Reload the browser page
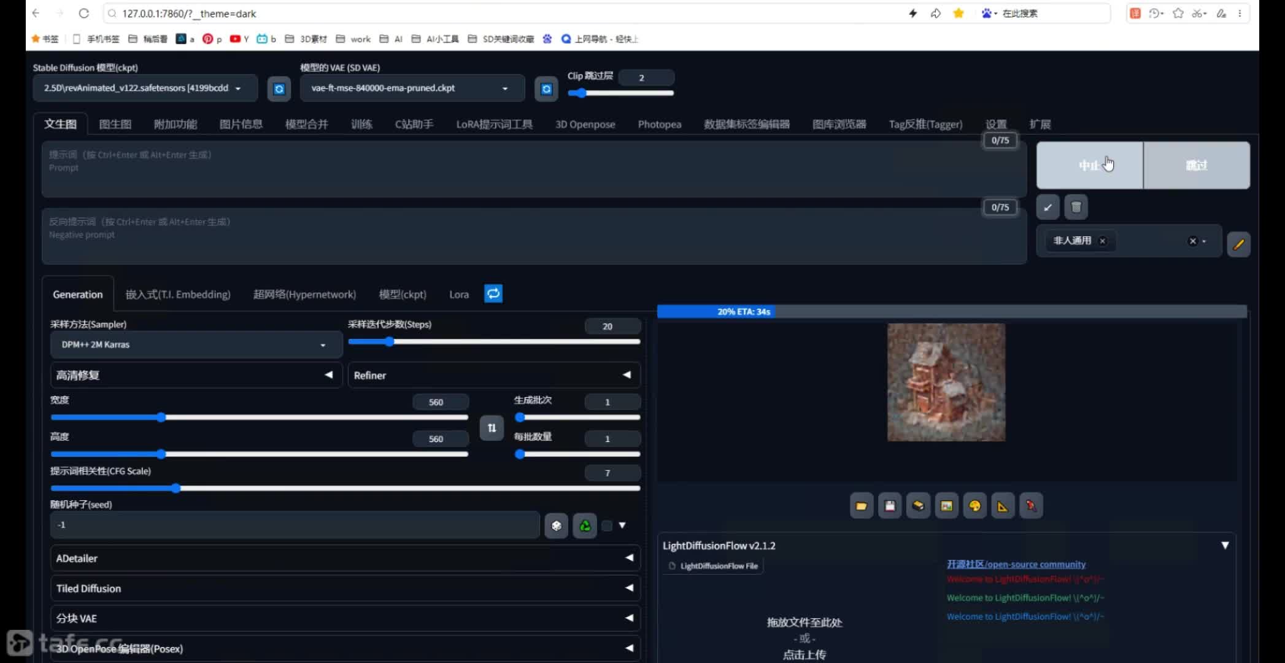Viewport: 1285px width, 663px height. [84, 13]
